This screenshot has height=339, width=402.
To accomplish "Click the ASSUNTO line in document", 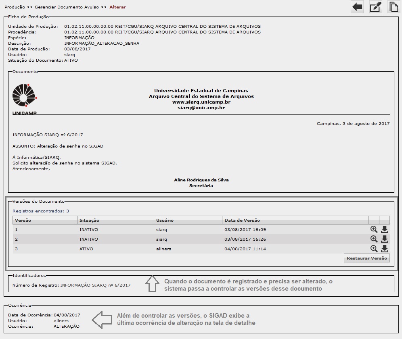I will pos(58,146).
